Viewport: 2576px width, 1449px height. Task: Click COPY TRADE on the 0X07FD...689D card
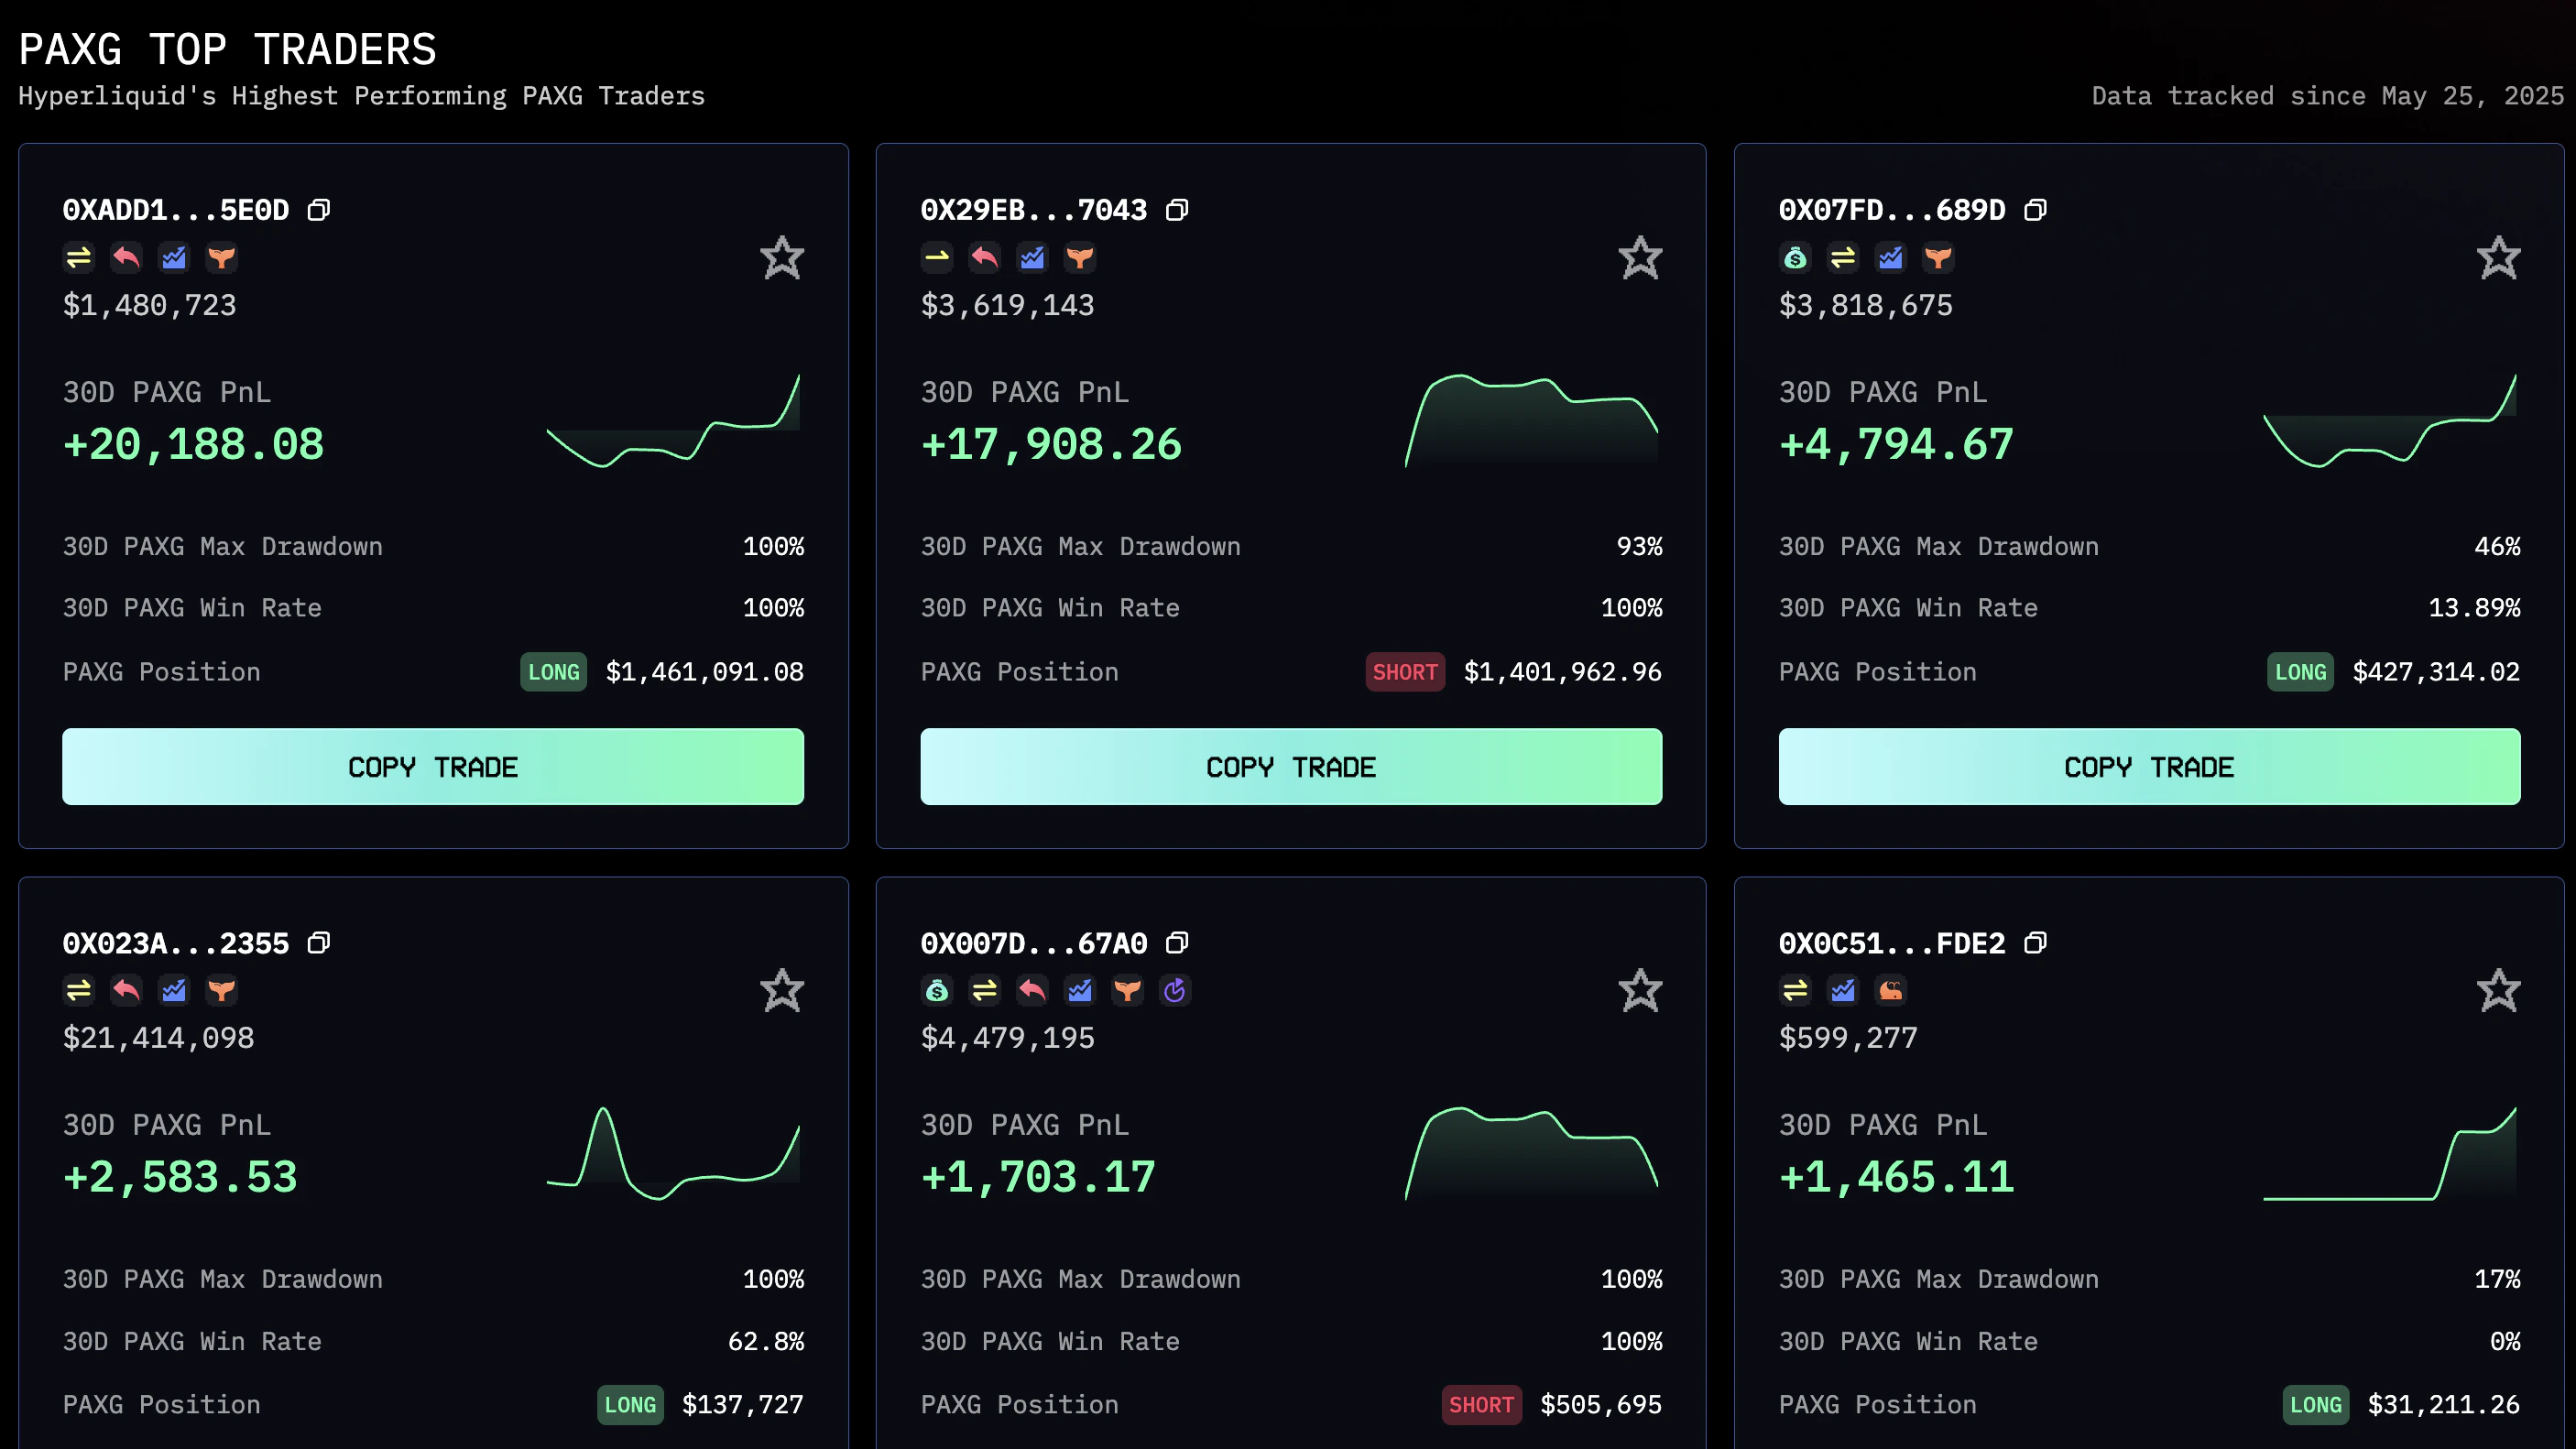pos(2150,767)
